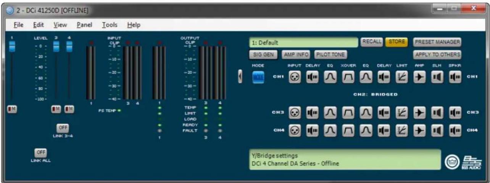Open the Tools menu
The width and height of the screenshot is (490, 183).
pyautogui.click(x=110, y=25)
